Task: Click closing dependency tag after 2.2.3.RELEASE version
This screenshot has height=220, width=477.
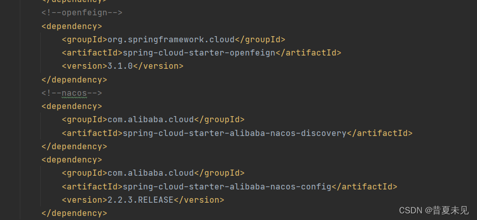Action: click(74, 213)
